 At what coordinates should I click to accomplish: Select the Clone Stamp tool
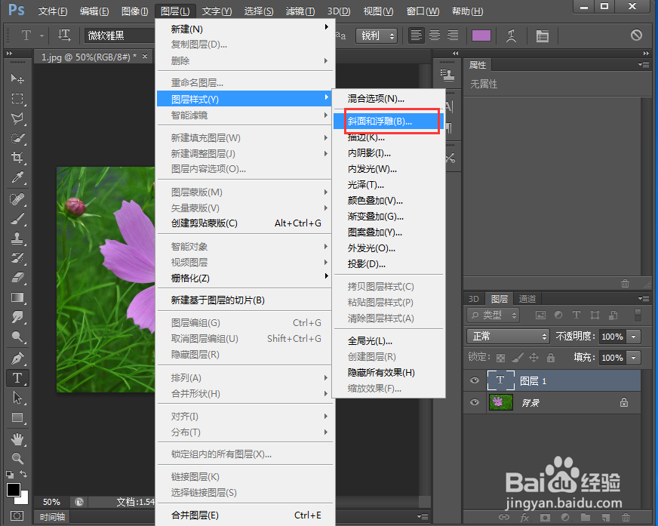(x=17, y=238)
